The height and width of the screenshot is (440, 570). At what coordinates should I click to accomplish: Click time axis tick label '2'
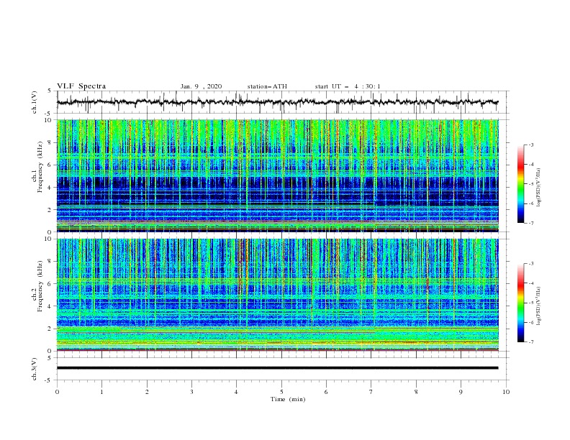[x=147, y=392]
